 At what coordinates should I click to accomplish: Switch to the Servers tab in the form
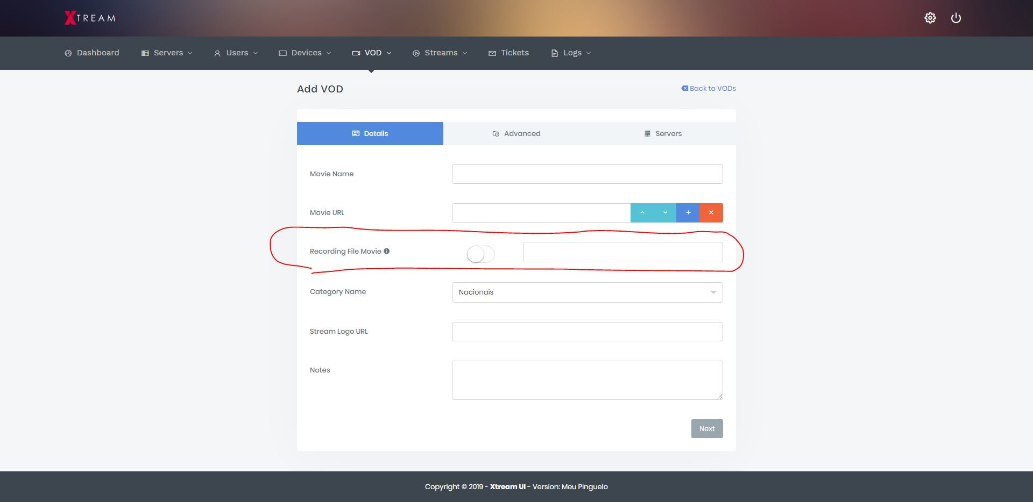pyautogui.click(x=663, y=133)
